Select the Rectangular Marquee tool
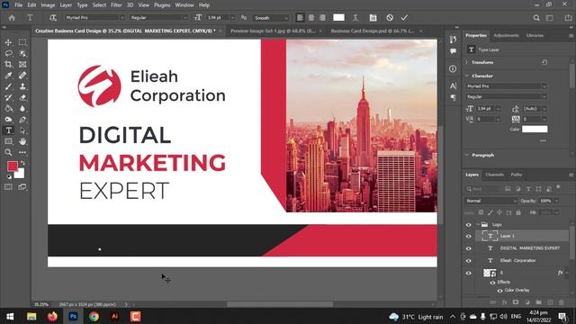Image resolution: width=576 pixels, height=324 pixels. click(22, 42)
